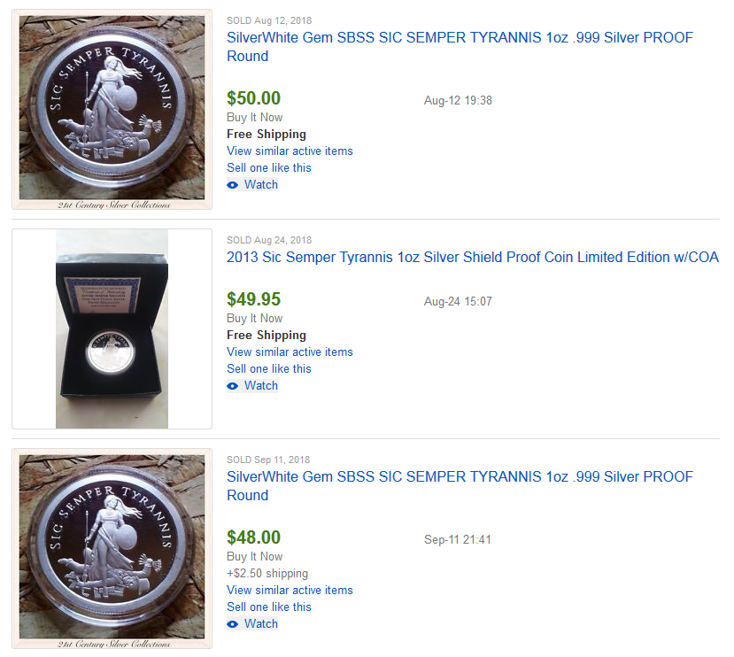The image size is (734, 657).
Task: Click the Watch eye icon for $50.00 listing
Action: 232,185
